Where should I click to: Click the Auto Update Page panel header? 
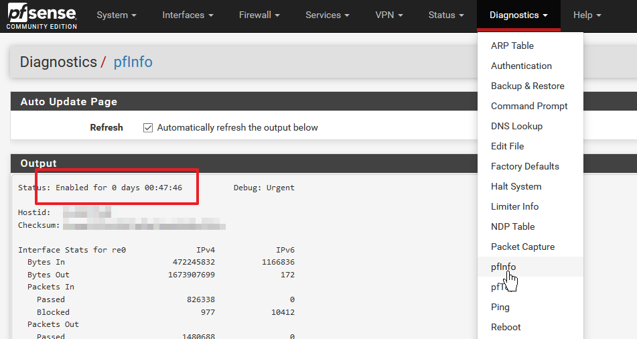pos(244,101)
